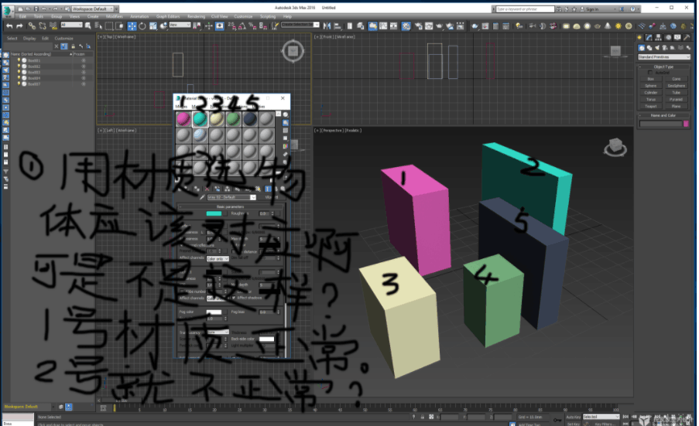This screenshot has height=426, width=699.
Task: Open the Rendering menu
Action: [196, 15]
